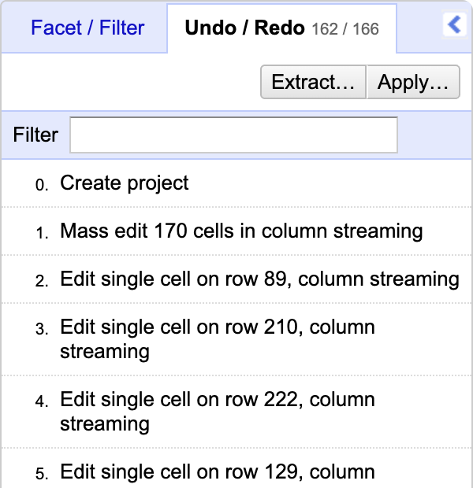The width and height of the screenshot is (473, 488).
Task: Select history step editing row 129
Action: point(236,468)
